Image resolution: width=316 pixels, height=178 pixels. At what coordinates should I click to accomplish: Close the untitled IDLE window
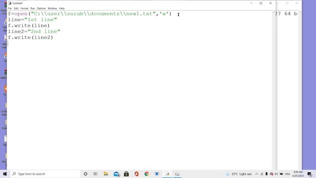point(271,3)
